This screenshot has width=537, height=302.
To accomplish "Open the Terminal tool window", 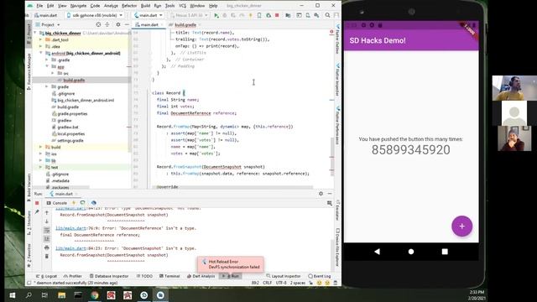I will [169, 276].
